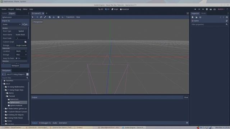The height and width of the screenshot is (129, 230).
Task: Click search icon in Filter properties
Action: (x=227, y=24)
